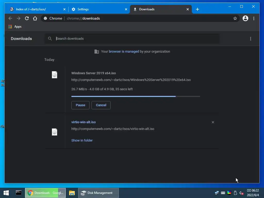The height and width of the screenshot is (198, 264).
Task: Open the Command Prompt taskbar icon
Action: point(19,193)
